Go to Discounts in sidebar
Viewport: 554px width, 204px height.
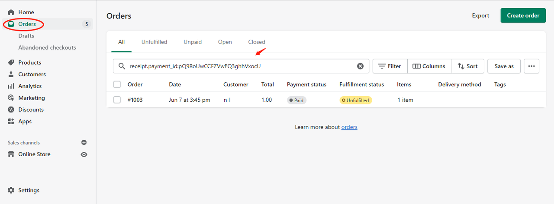(31, 110)
